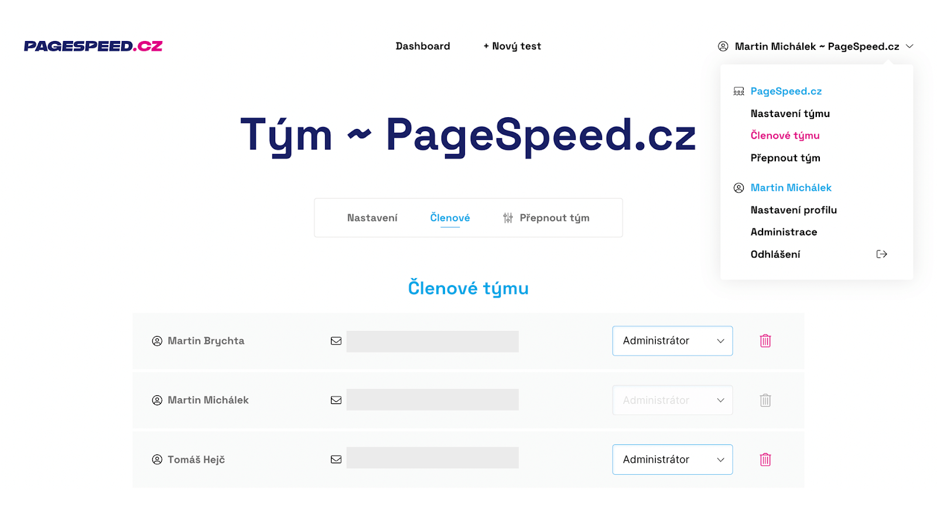The image size is (937, 527).
Task: Select Nastavení týmu in the dropdown menu
Action: point(790,114)
